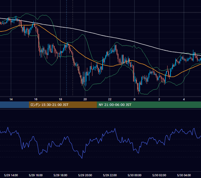Click the 5/30 00:00 date label
This screenshot has width=201, height=178.
click(134, 175)
